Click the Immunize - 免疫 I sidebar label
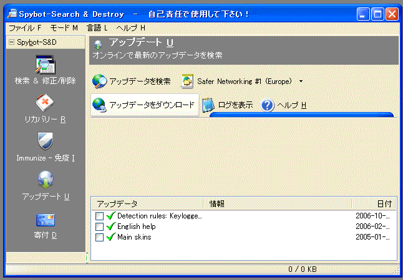This screenshot has width=403, height=280. pos(46,158)
